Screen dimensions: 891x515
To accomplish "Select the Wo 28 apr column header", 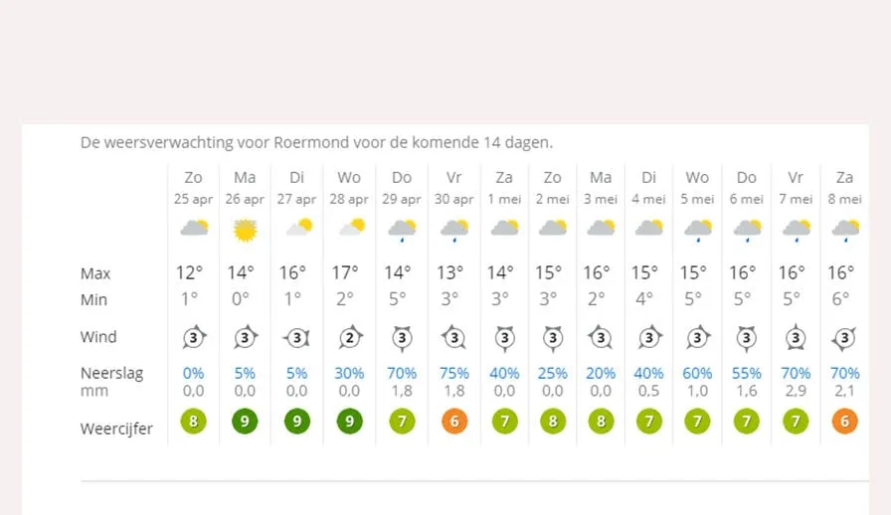I will pyautogui.click(x=349, y=188).
